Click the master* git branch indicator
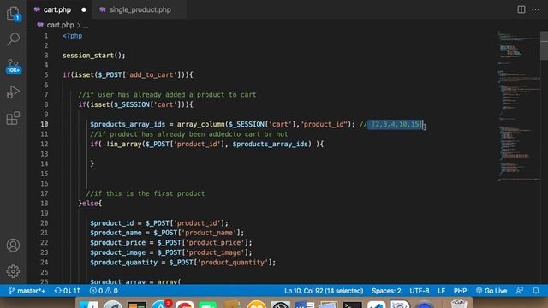Screen dimensions: 548x308 coord(27,291)
